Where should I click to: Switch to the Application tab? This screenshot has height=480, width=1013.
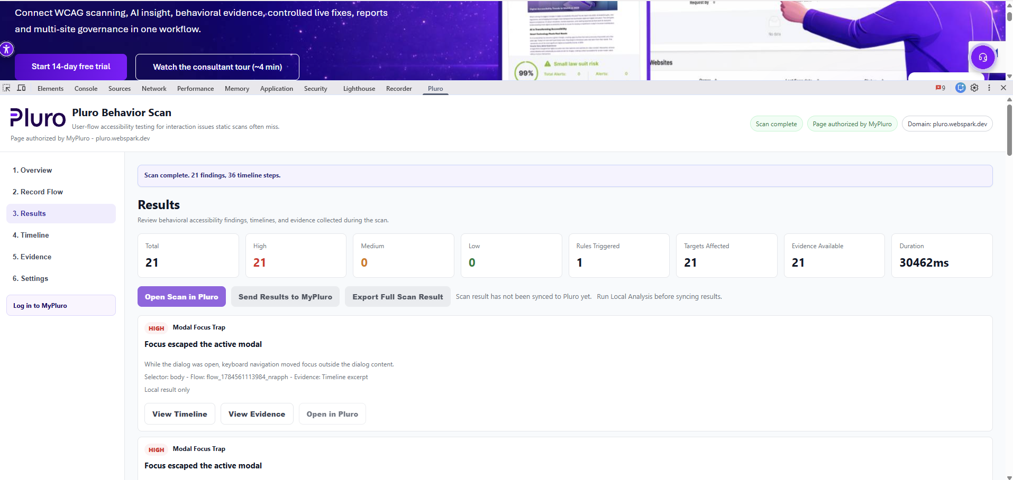(276, 89)
